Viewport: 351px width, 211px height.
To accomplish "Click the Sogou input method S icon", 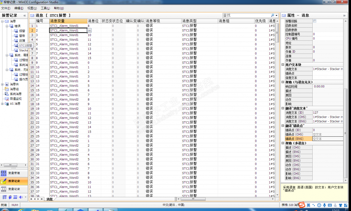I will pos(302,205).
